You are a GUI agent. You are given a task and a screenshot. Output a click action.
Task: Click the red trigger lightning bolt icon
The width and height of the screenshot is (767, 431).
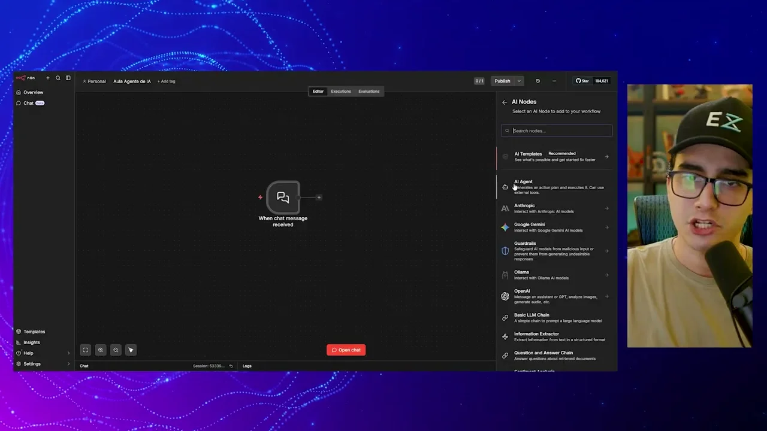tap(261, 197)
